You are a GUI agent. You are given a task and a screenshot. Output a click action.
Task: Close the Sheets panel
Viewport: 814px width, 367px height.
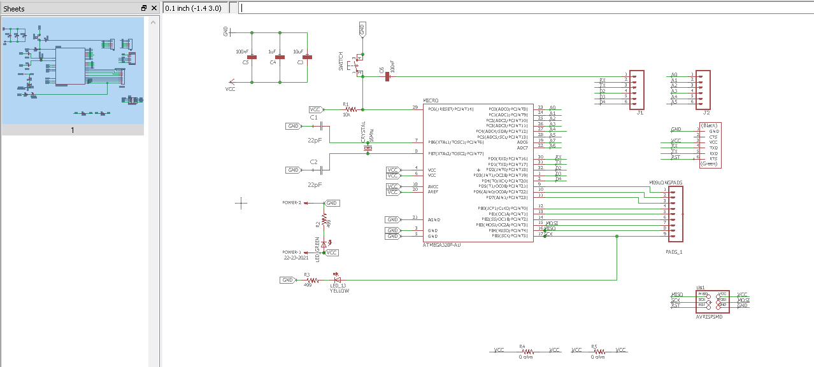pyautogui.click(x=154, y=8)
